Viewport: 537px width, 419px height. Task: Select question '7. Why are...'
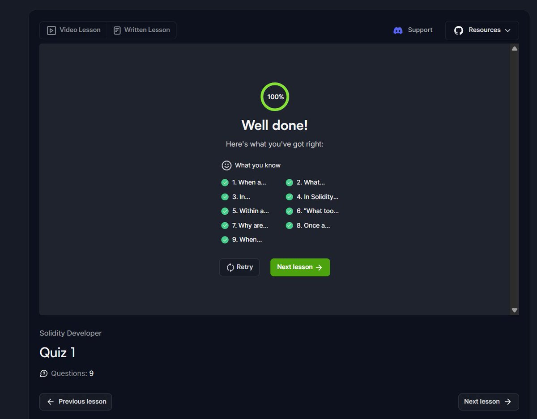[x=250, y=225]
